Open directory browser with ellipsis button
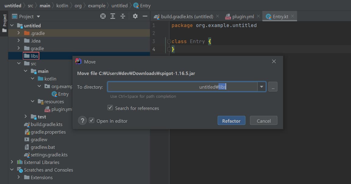 click(x=273, y=87)
